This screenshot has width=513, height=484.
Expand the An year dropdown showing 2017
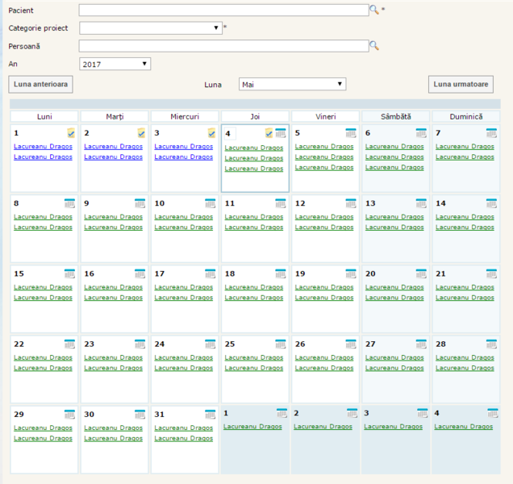coord(115,64)
